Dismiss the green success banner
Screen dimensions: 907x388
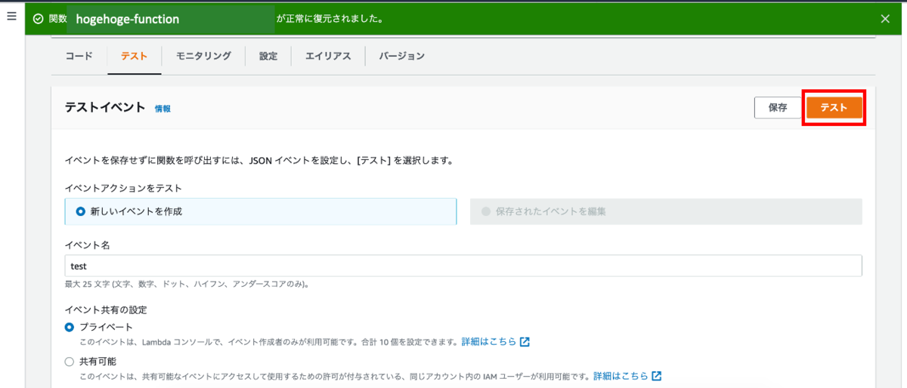[x=885, y=19]
